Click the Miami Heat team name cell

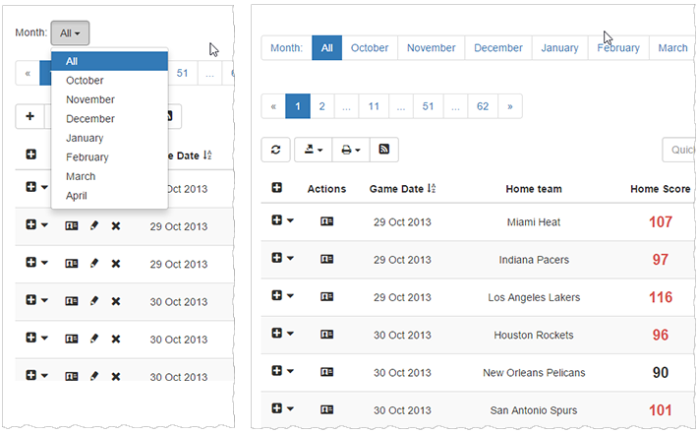[534, 221]
